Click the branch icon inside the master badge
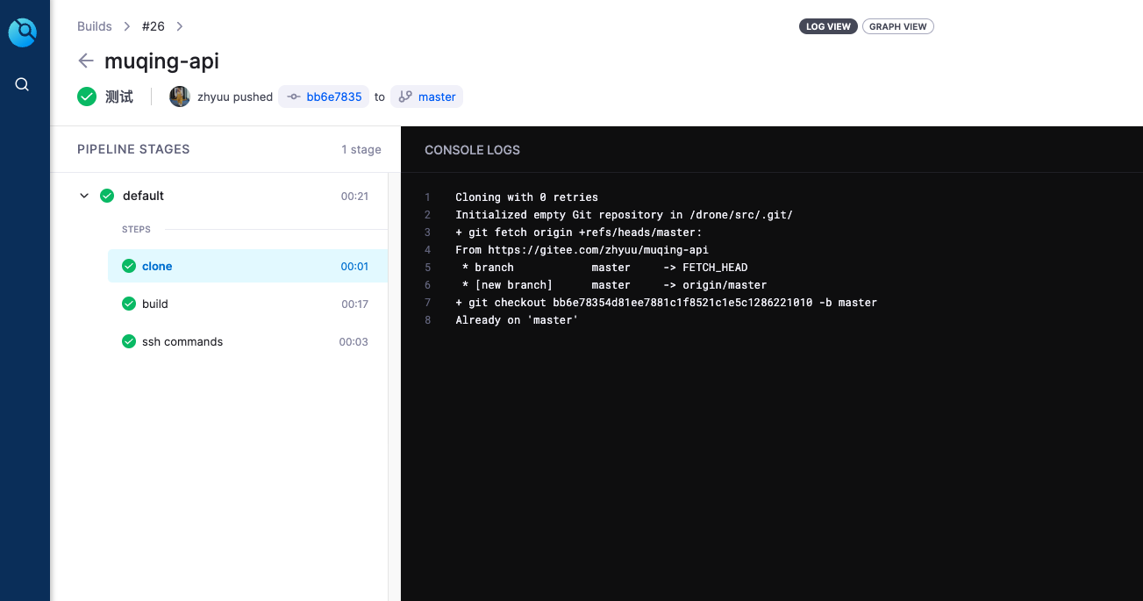 (x=404, y=97)
